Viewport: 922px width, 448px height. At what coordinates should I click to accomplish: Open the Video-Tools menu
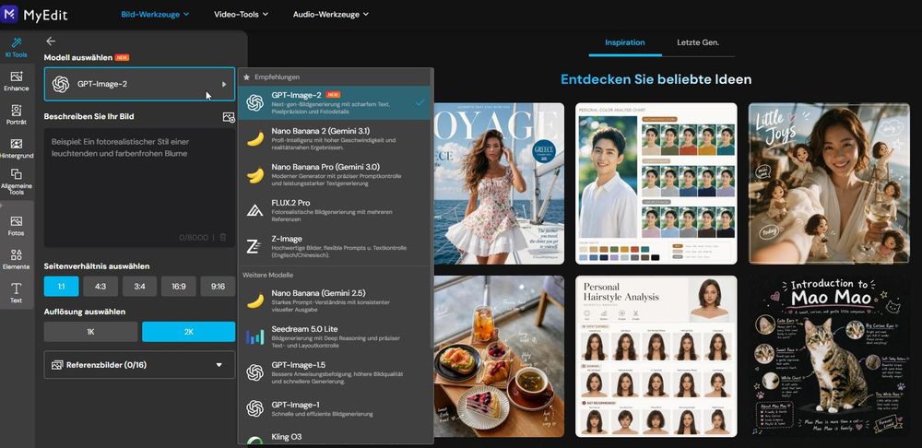[x=241, y=14]
